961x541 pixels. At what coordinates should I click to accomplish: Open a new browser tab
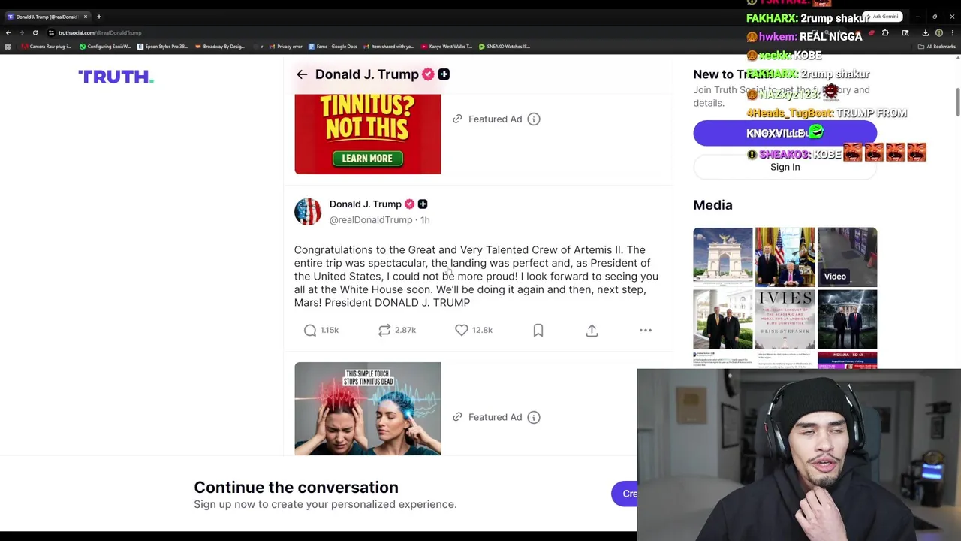98,17
